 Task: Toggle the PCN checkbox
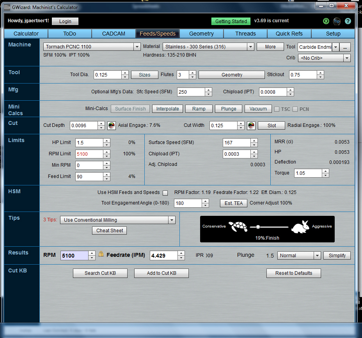pos(295,109)
